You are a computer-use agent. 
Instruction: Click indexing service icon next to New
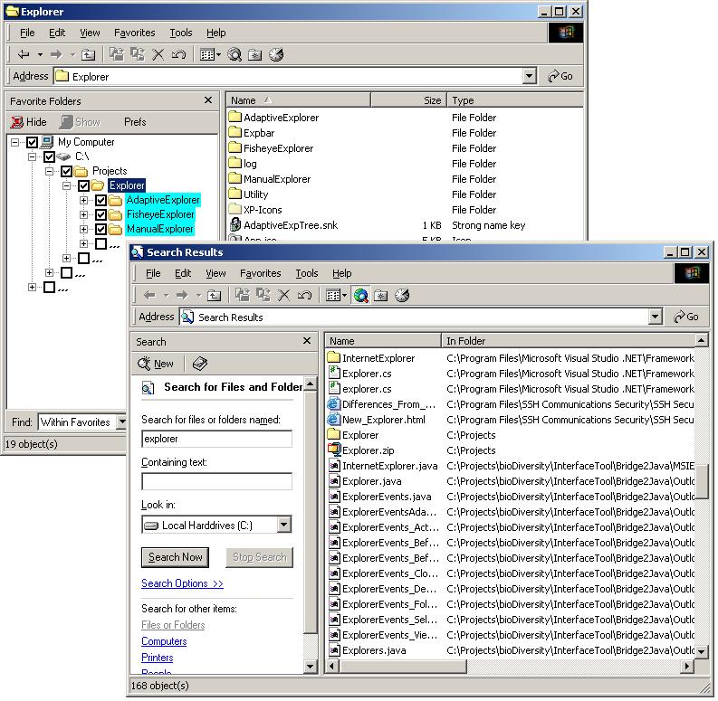(200, 364)
